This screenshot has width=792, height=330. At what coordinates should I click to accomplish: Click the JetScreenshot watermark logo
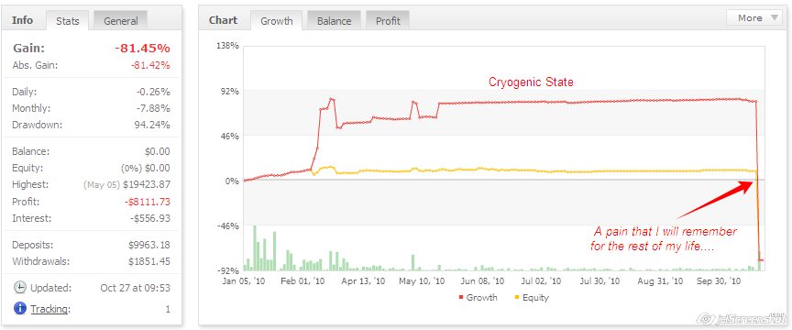point(741,318)
